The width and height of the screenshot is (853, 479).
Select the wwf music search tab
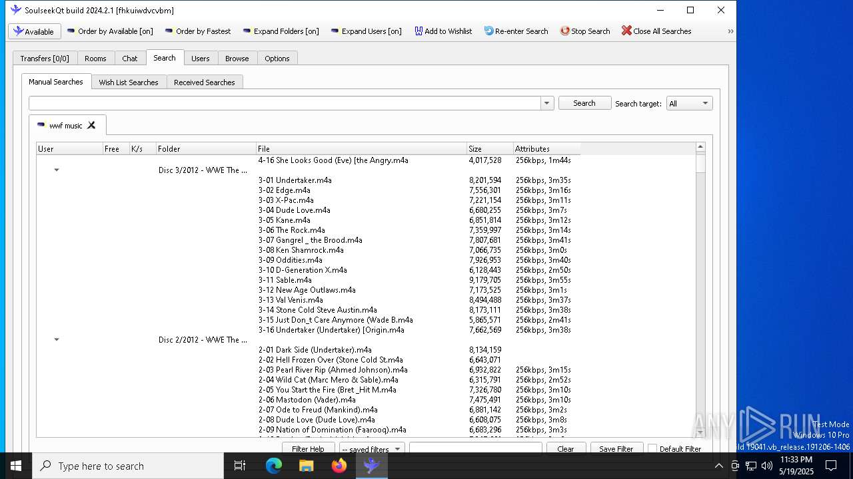point(66,126)
